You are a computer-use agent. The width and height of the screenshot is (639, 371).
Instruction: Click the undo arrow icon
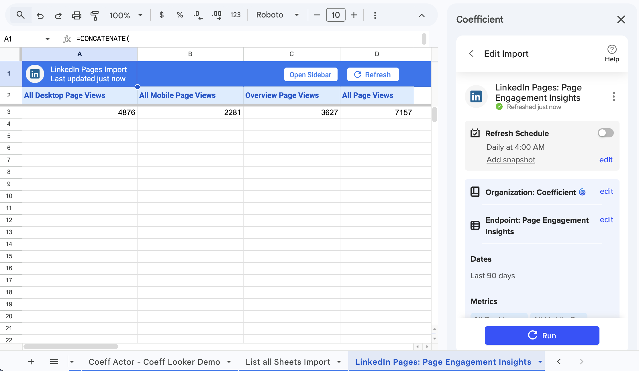point(40,15)
